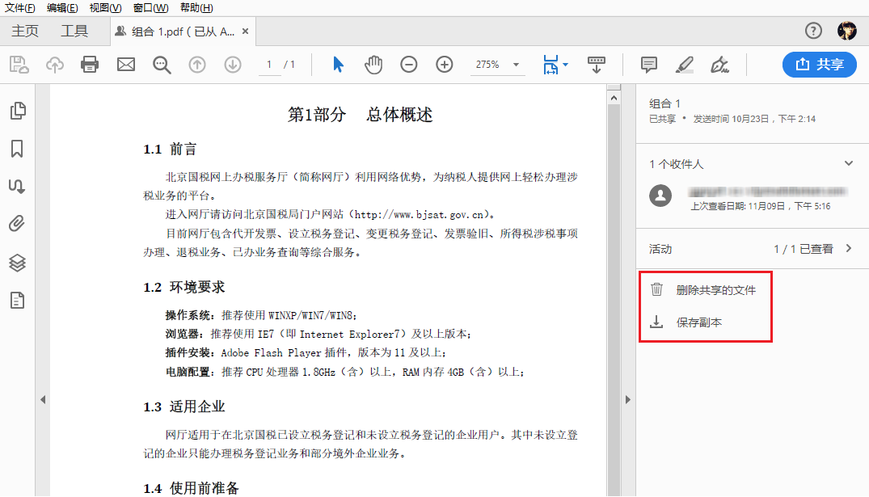
Task: Open the find text magnifier tool
Action: click(x=162, y=65)
